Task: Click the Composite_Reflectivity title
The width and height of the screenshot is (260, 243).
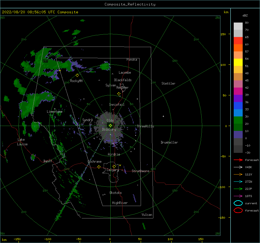Action: tap(130, 4)
